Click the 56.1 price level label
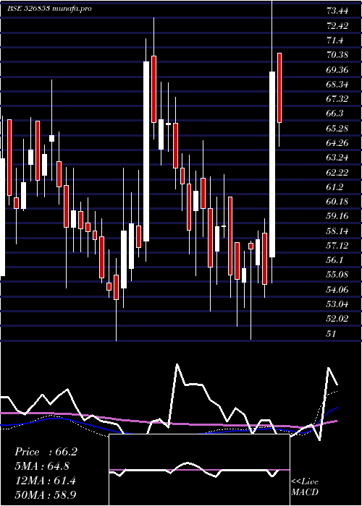The image size is (362, 506). tap(334, 260)
